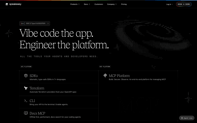The image size is (197, 123).
Task: Click the MCP Platform icon
Action: point(105,76)
